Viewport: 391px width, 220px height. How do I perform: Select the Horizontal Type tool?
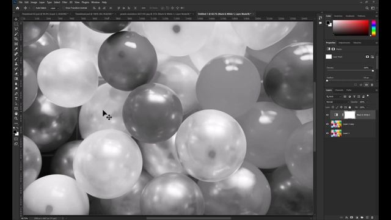pyautogui.click(x=16, y=99)
